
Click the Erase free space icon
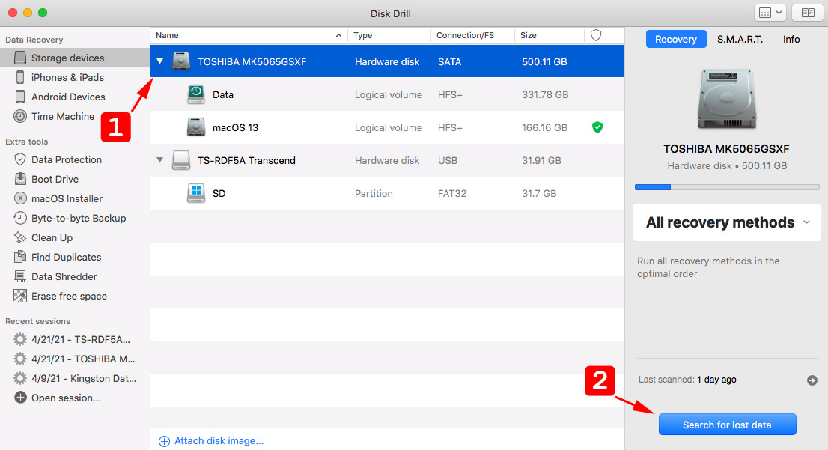20,296
